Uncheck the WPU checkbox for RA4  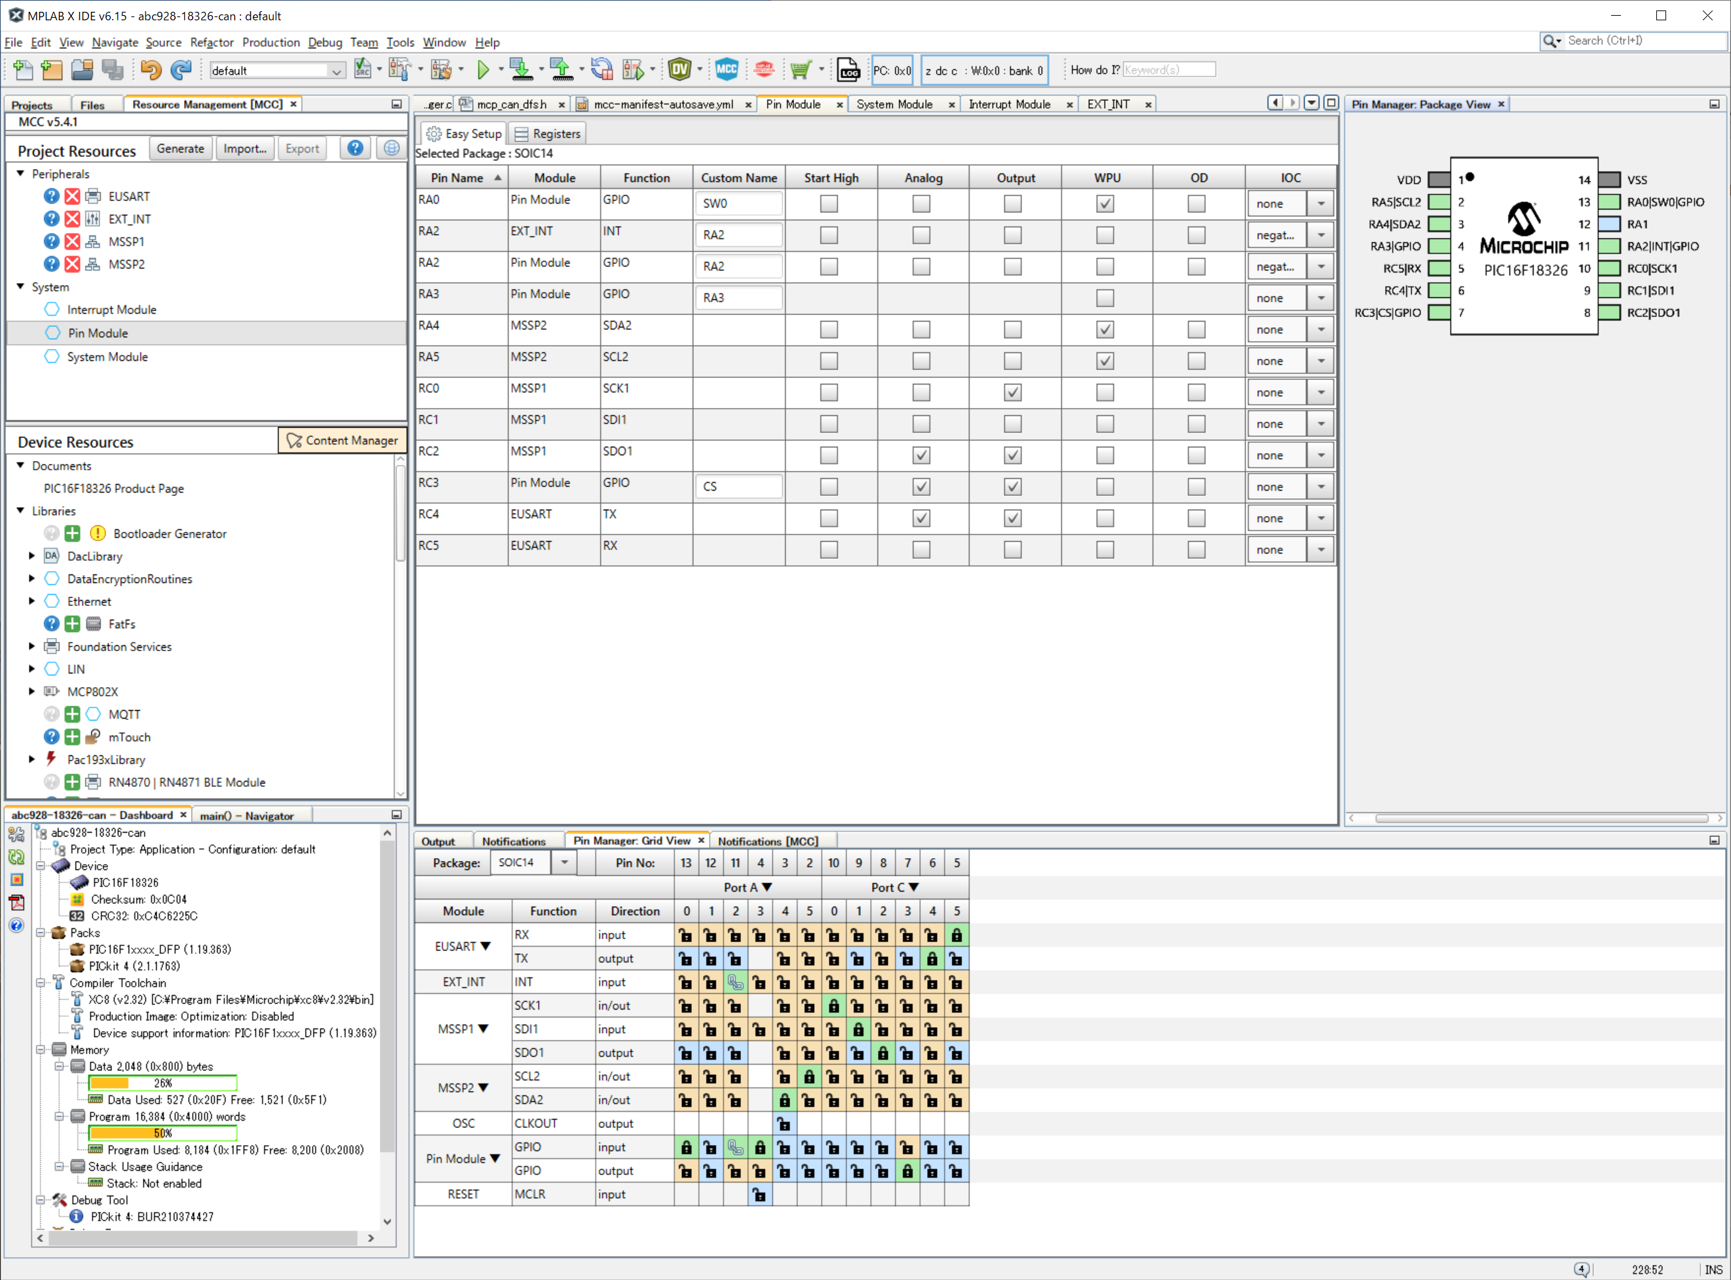tap(1105, 329)
